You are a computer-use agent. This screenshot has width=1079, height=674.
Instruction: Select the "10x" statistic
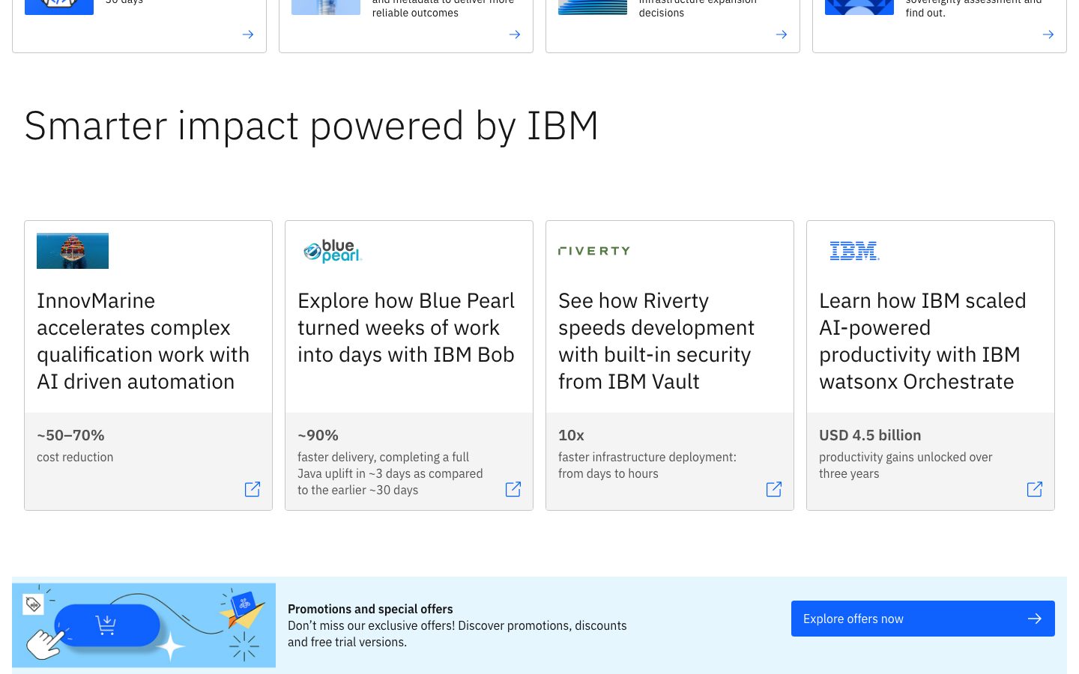pos(571,435)
